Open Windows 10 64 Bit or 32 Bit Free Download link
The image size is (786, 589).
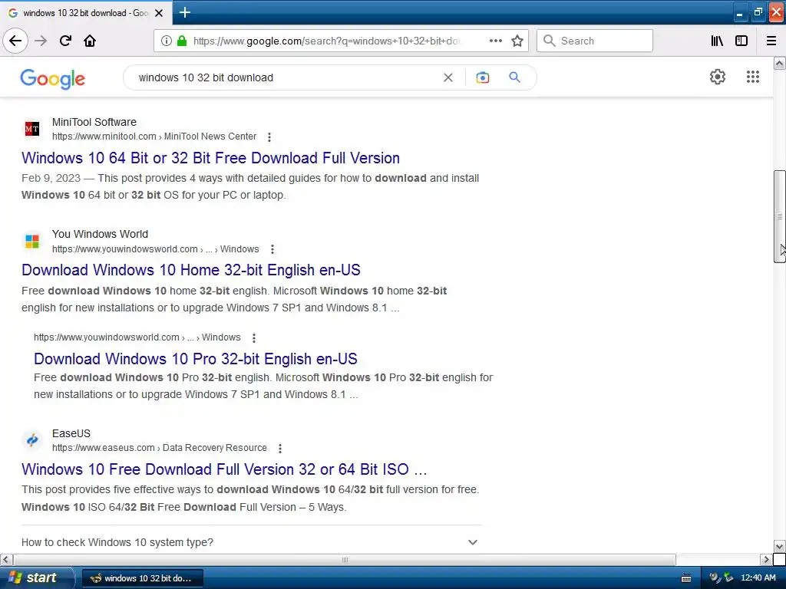pos(210,158)
